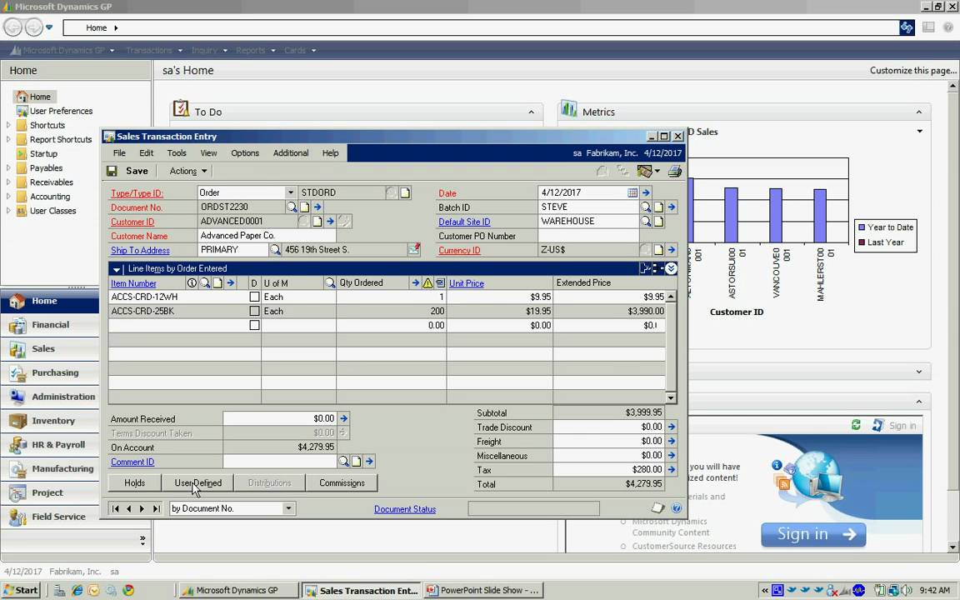Go to first record navigation button

point(115,508)
